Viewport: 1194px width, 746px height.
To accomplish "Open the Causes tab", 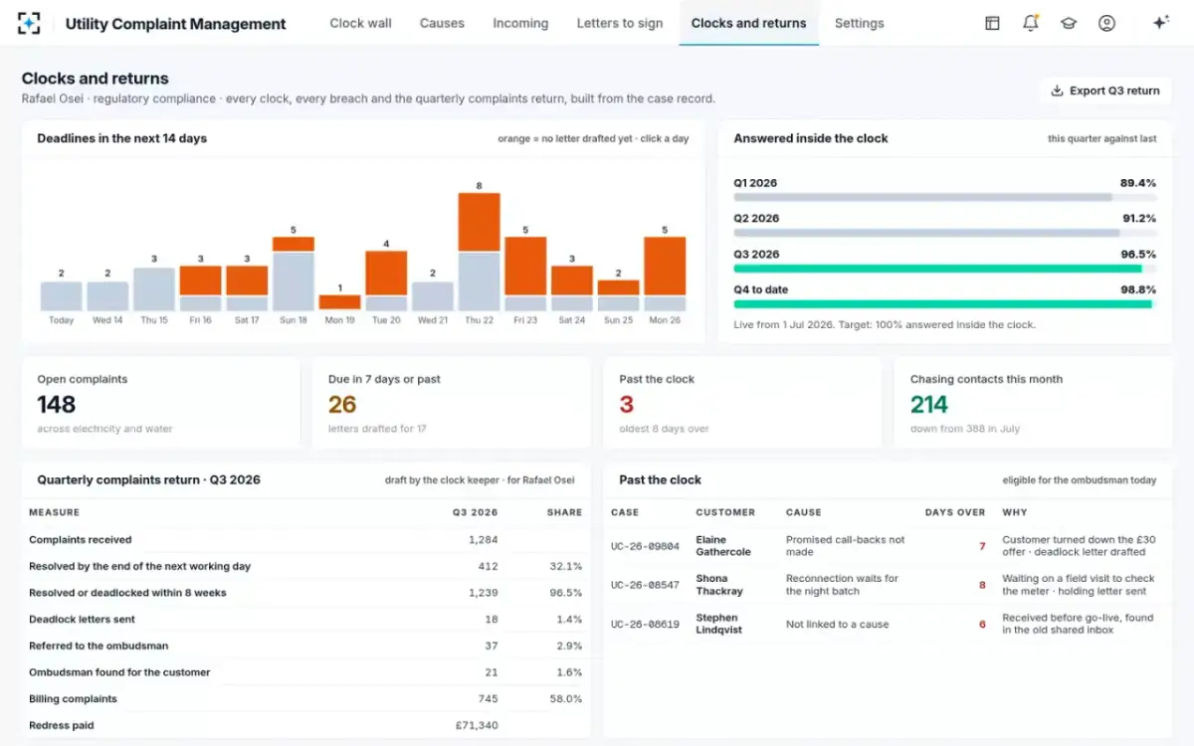I will [442, 23].
